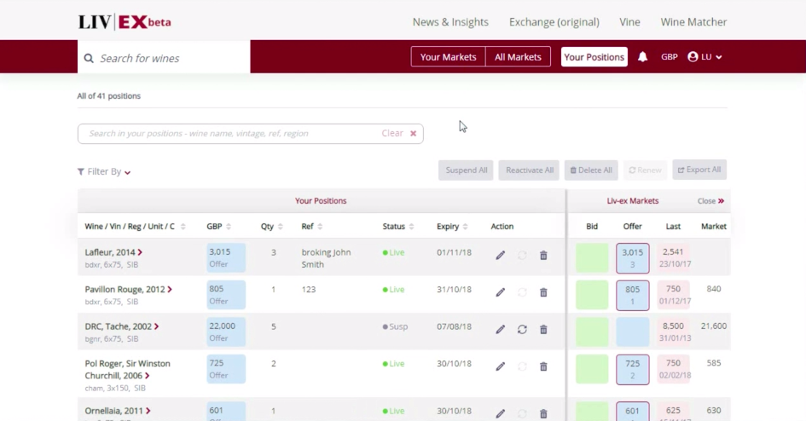Open the LU user account menu arrow
The image size is (806, 421).
tap(719, 57)
